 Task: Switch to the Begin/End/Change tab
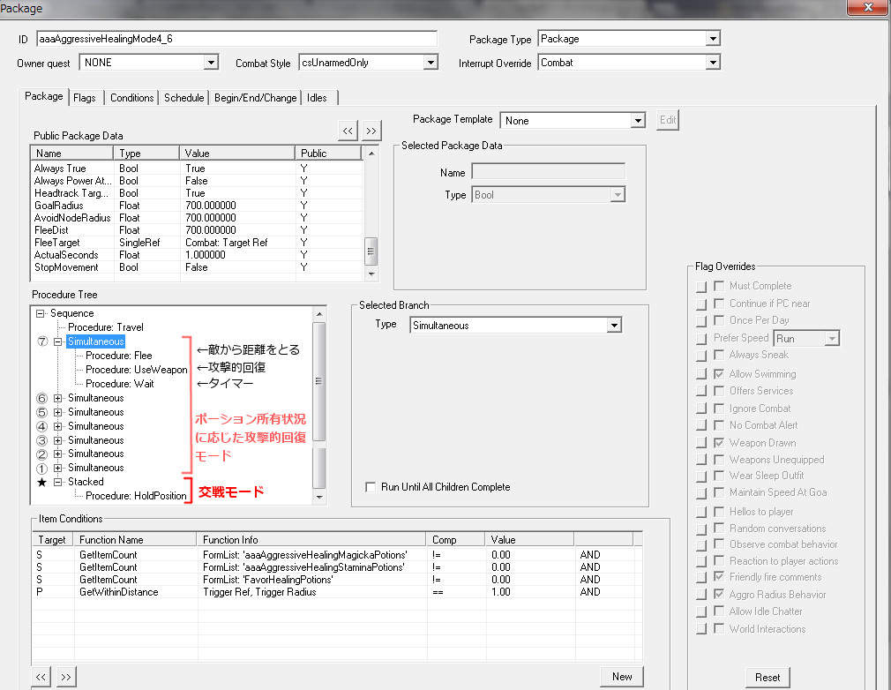255,98
